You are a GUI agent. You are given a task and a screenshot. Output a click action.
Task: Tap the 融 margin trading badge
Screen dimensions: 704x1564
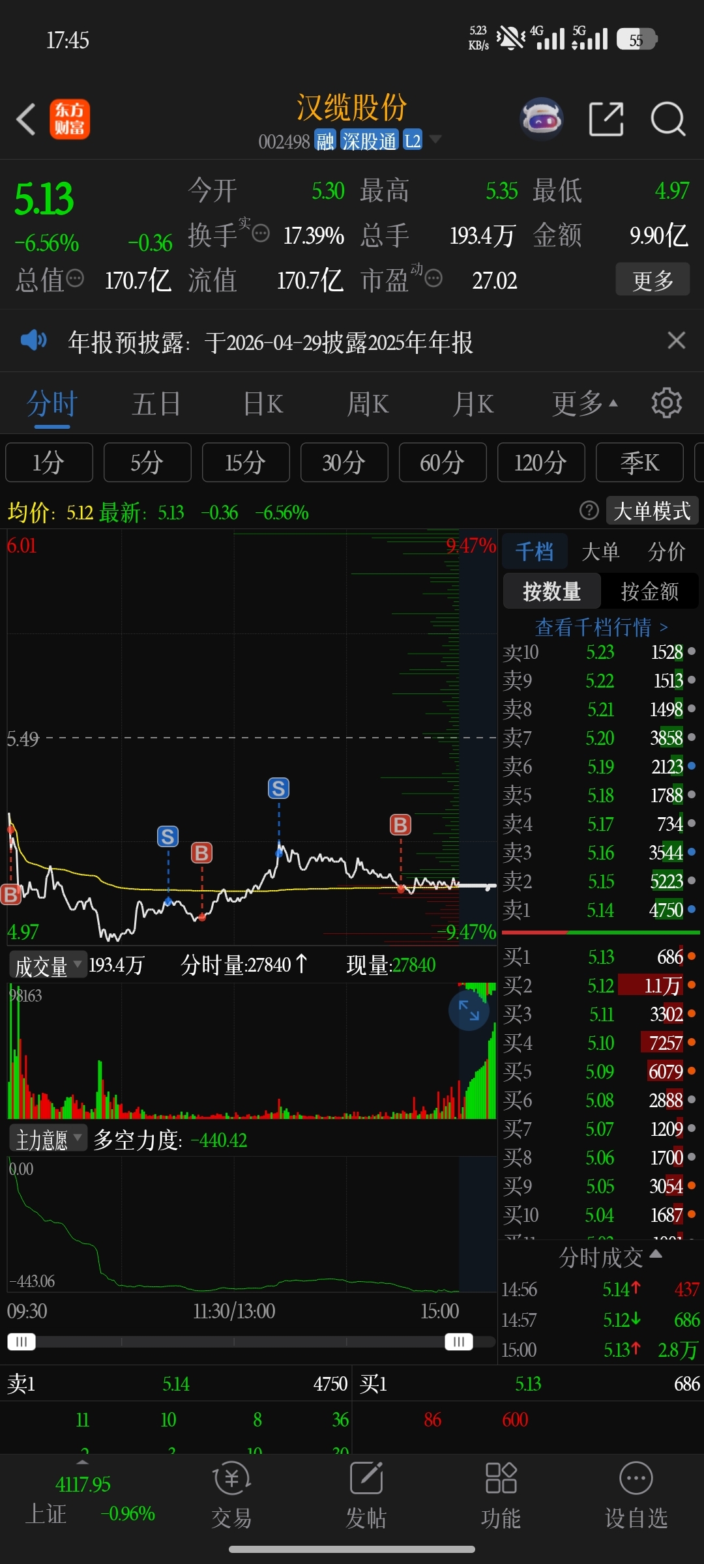(x=325, y=140)
